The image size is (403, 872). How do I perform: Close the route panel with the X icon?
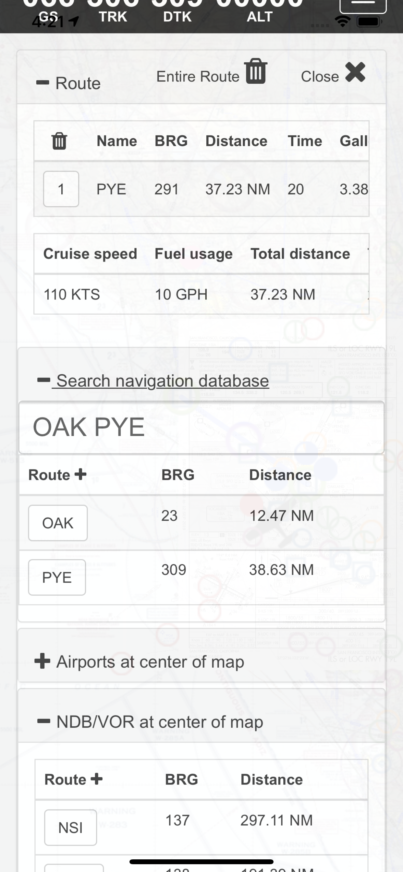(355, 72)
